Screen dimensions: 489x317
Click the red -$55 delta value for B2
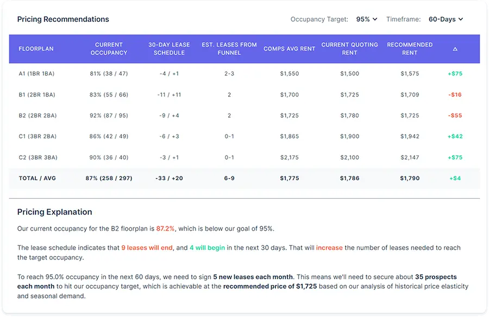[455, 115]
